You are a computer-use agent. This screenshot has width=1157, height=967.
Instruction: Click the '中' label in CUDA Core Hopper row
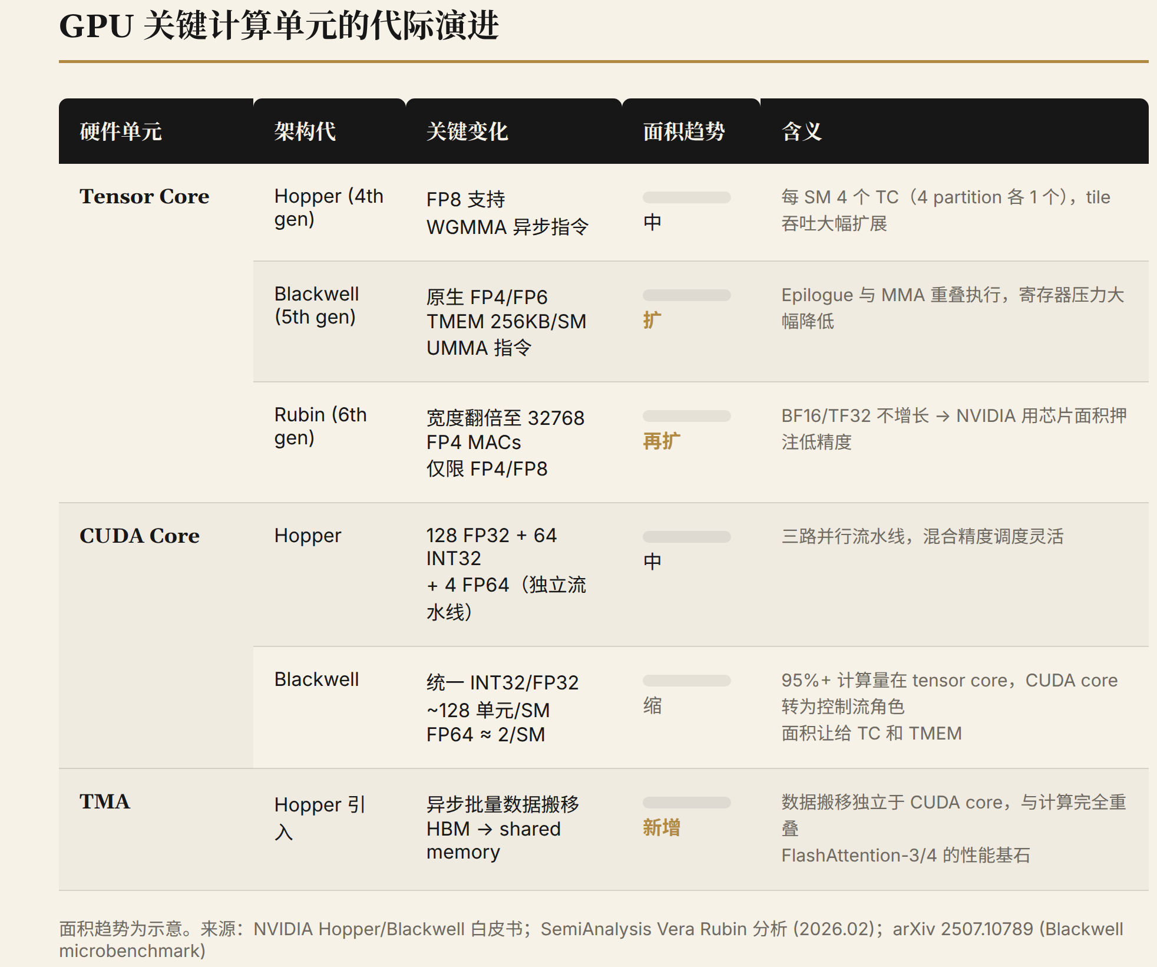pyautogui.click(x=652, y=561)
